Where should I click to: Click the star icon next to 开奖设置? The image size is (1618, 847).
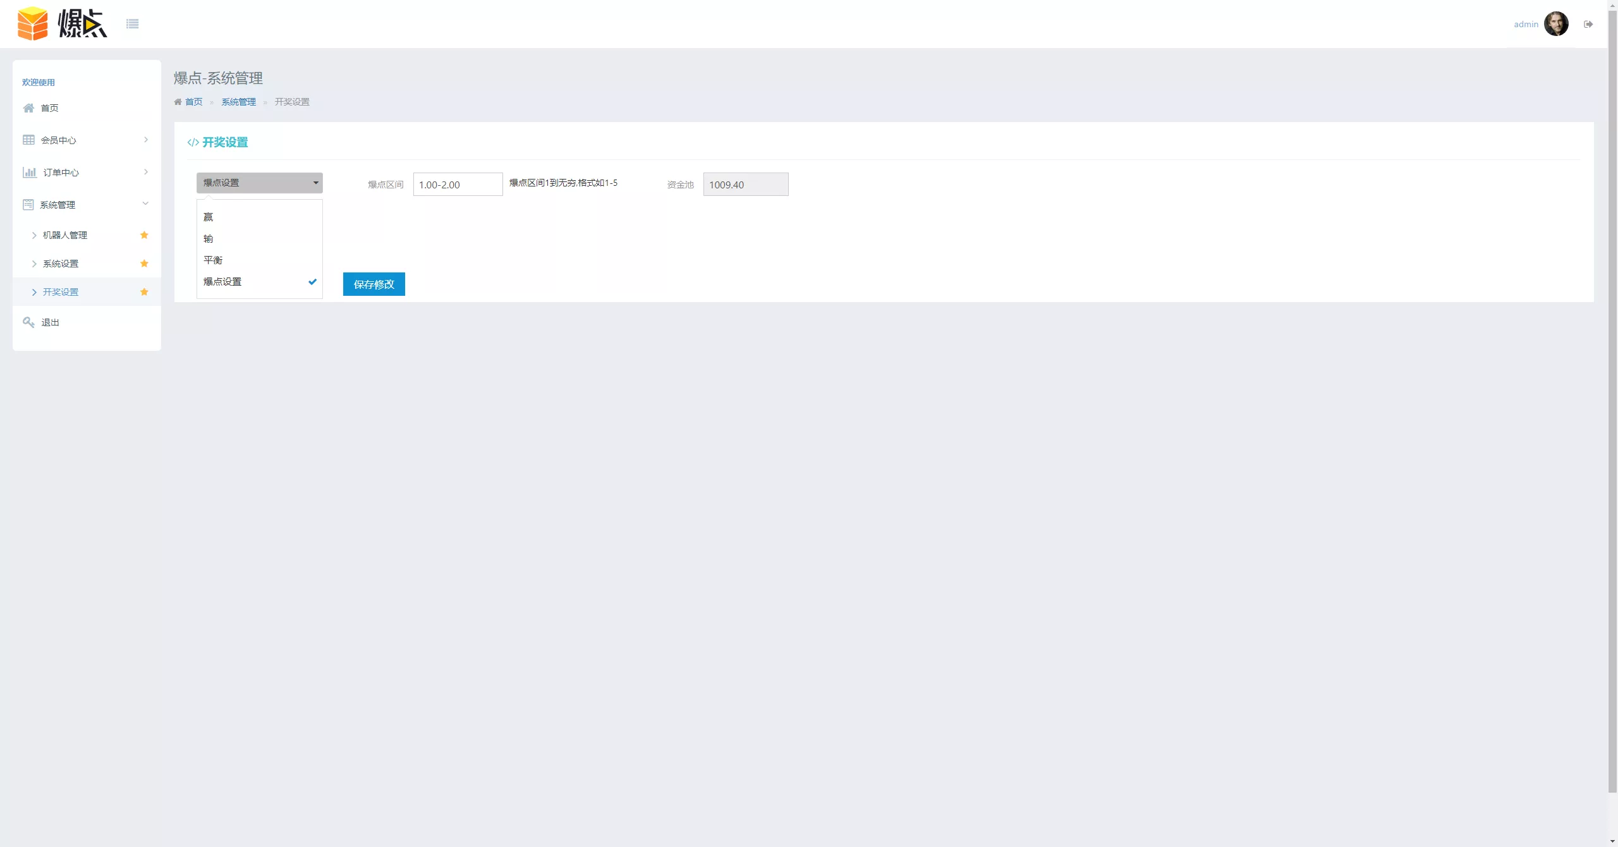[144, 292]
